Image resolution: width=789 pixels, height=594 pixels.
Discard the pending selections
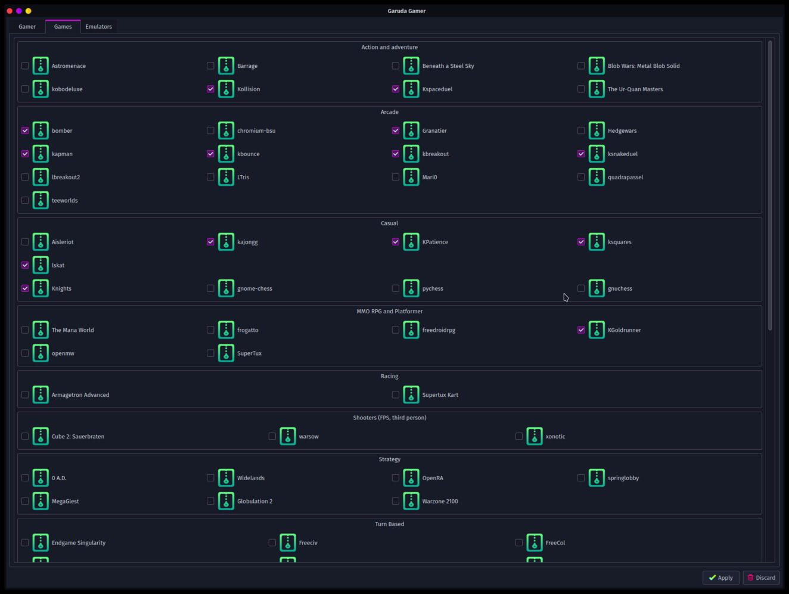tap(761, 577)
